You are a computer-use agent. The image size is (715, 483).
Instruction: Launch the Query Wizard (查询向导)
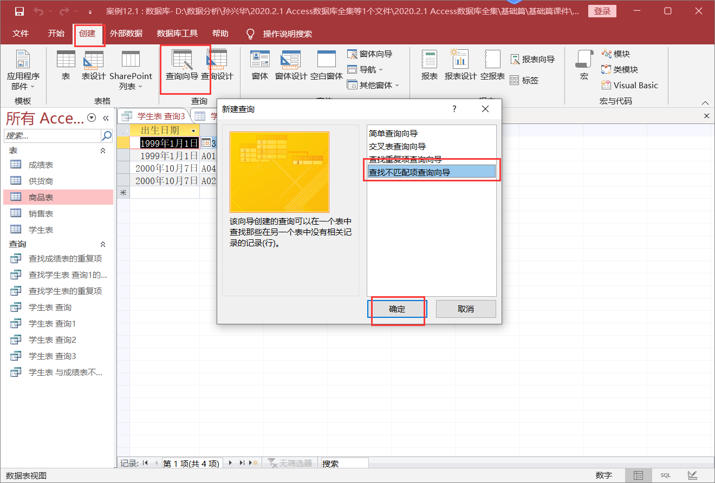tap(182, 66)
